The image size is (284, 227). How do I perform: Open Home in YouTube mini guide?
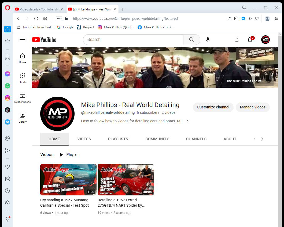click(23, 58)
